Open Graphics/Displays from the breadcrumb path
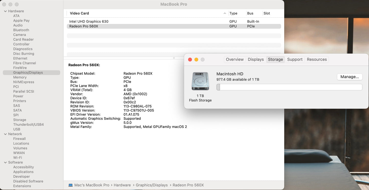369x190 pixels. pyautogui.click(x=152, y=185)
